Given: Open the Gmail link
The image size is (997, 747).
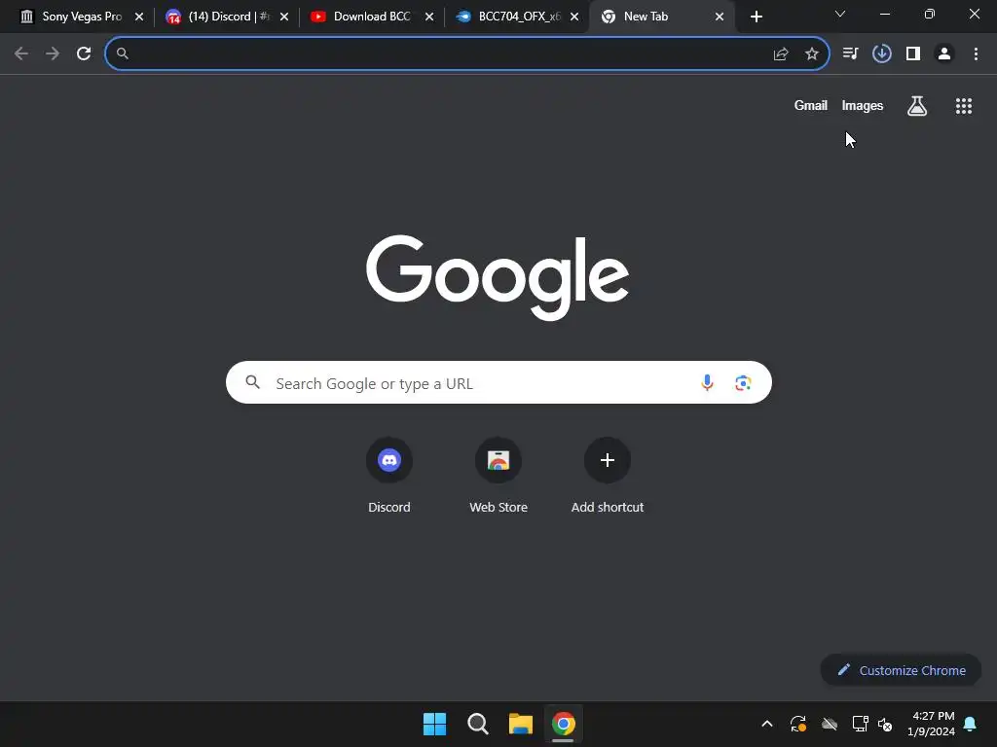Looking at the screenshot, I should (x=811, y=105).
